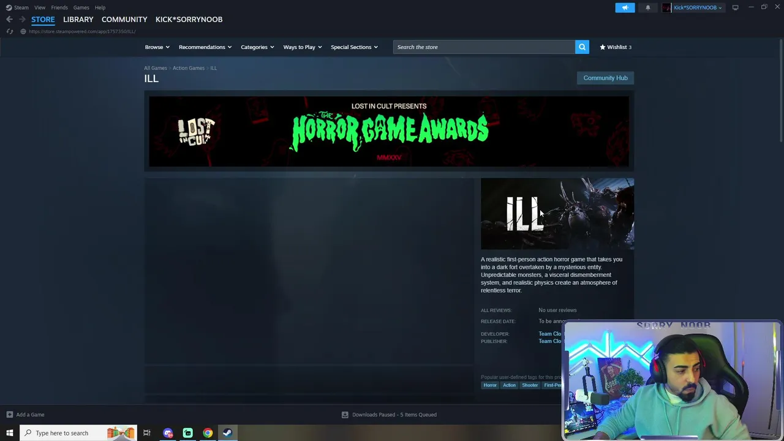Switch to Big Picture mode icon
The width and height of the screenshot is (784, 441).
[735, 7]
